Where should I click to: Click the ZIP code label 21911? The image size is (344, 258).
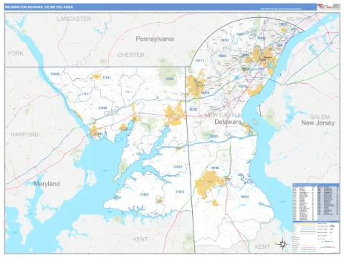pos(107,77)
